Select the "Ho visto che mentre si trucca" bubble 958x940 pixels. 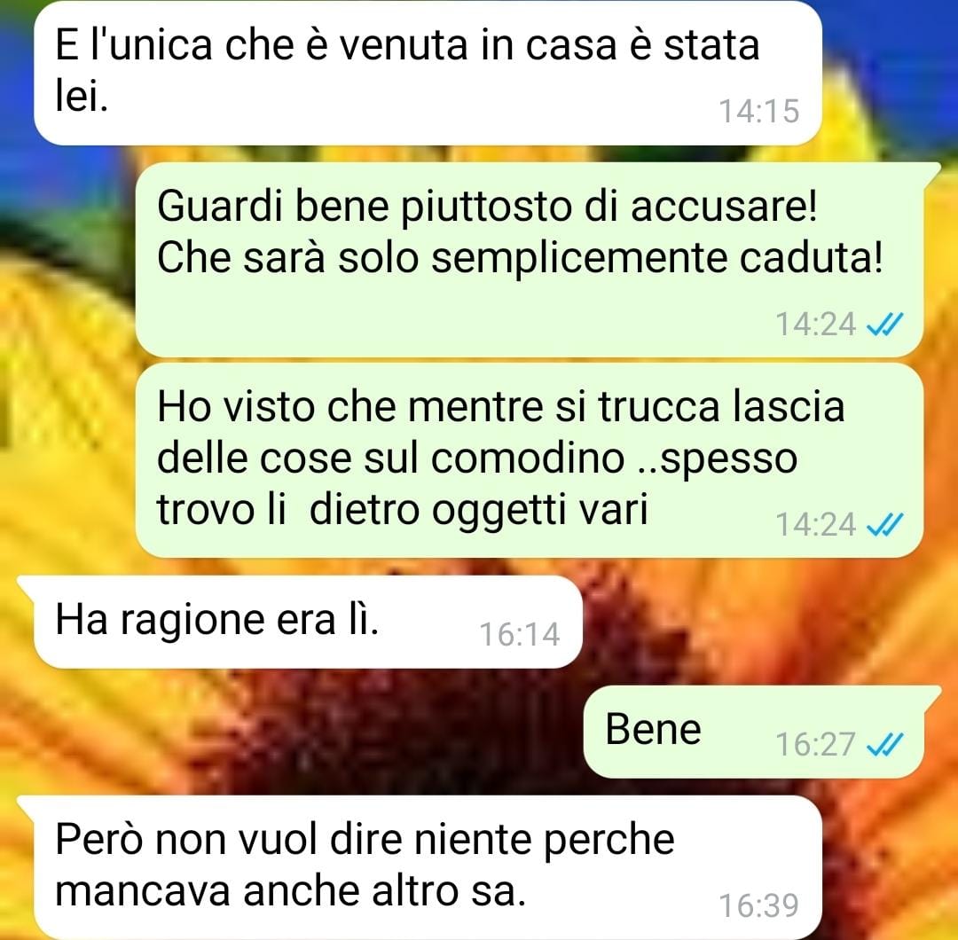click(x=529, y=460)
